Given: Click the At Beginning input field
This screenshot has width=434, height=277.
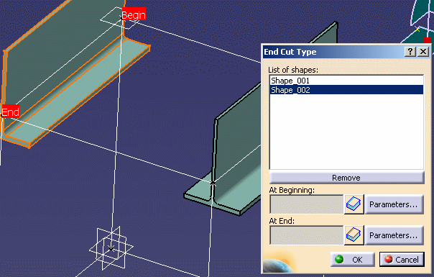Looking at the screenshot, I should click(306, 204).
